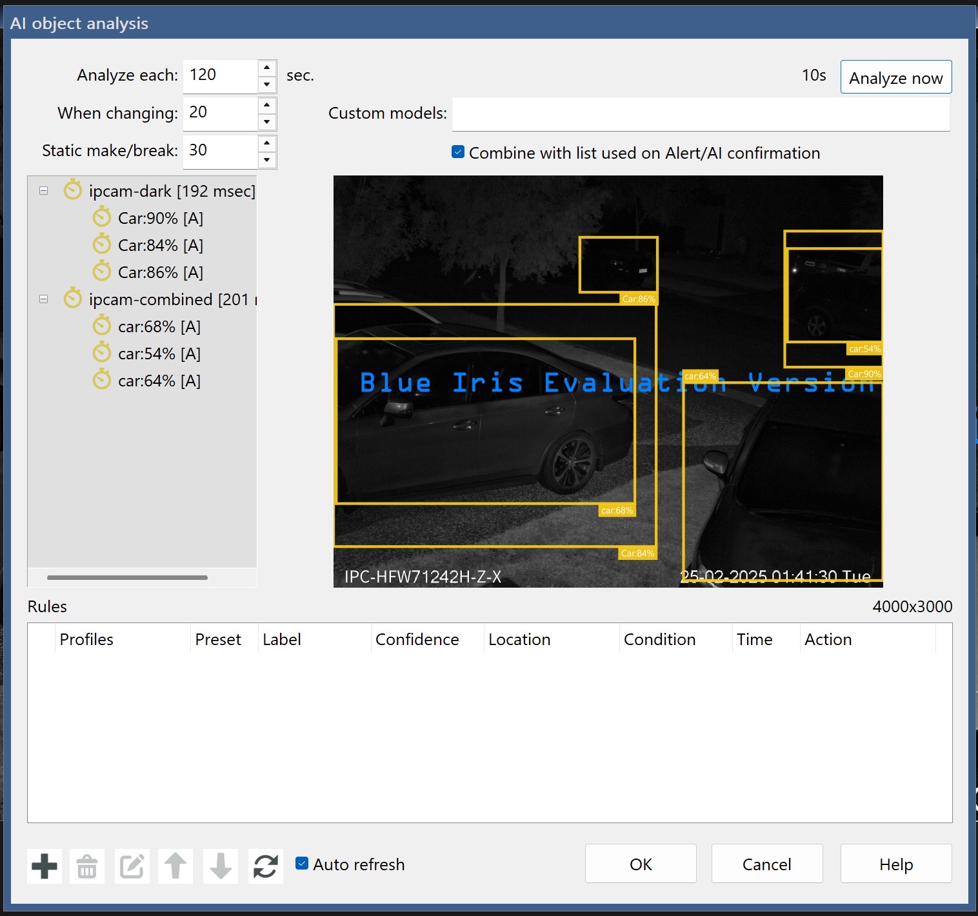
Task: Click stopwatch icon beside Car:86%
Action: (102, 272)
